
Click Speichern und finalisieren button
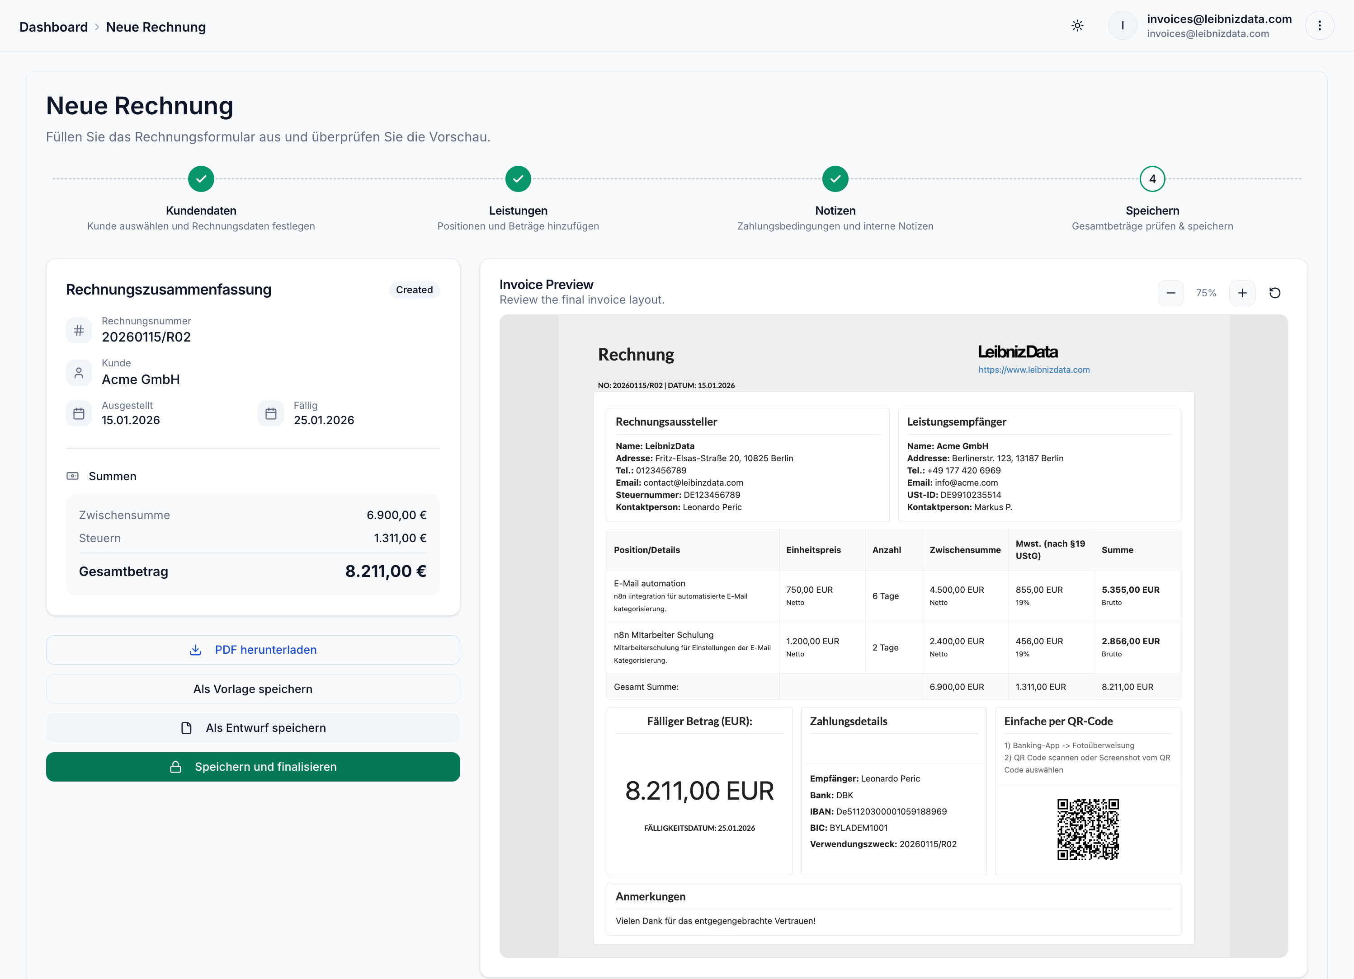click(253, 767)
